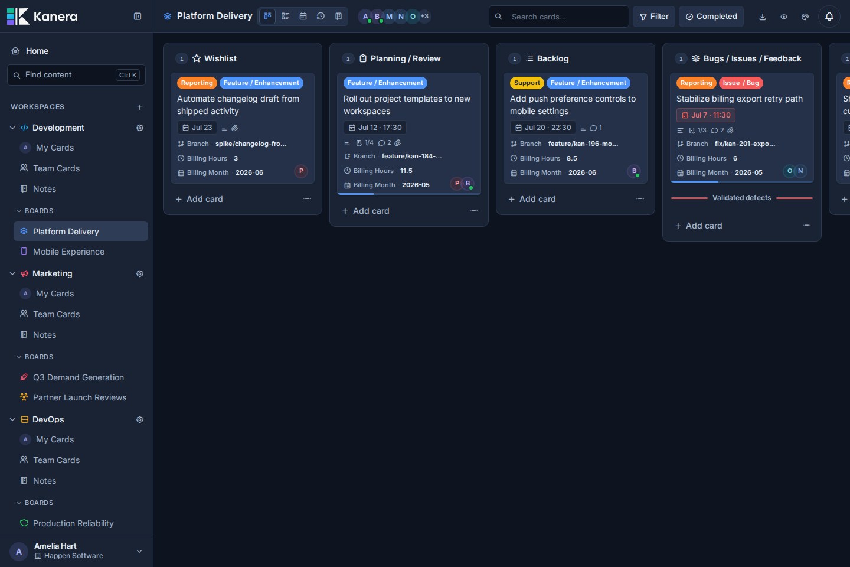The image size is (850, 567).
Task: Open Wishlist column options menu
Action: [307, 199]
